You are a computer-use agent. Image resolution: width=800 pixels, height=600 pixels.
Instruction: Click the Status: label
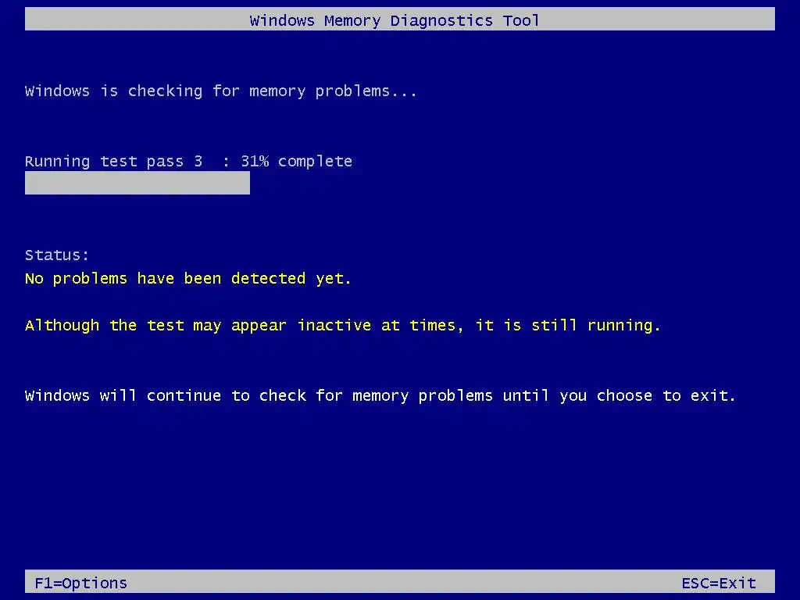pyautogui.click(x=56, y=255)
